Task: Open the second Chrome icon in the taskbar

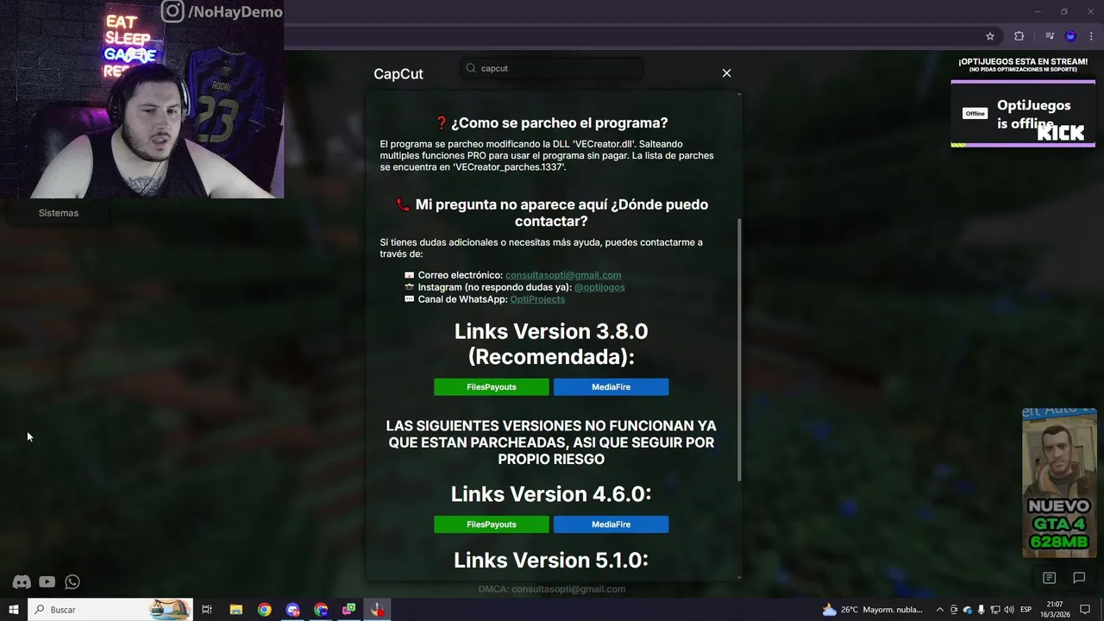Action: tap(321, 610)
